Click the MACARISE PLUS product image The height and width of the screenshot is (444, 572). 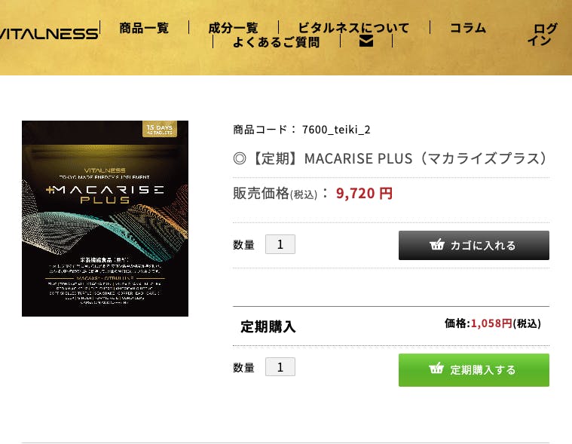105,219
